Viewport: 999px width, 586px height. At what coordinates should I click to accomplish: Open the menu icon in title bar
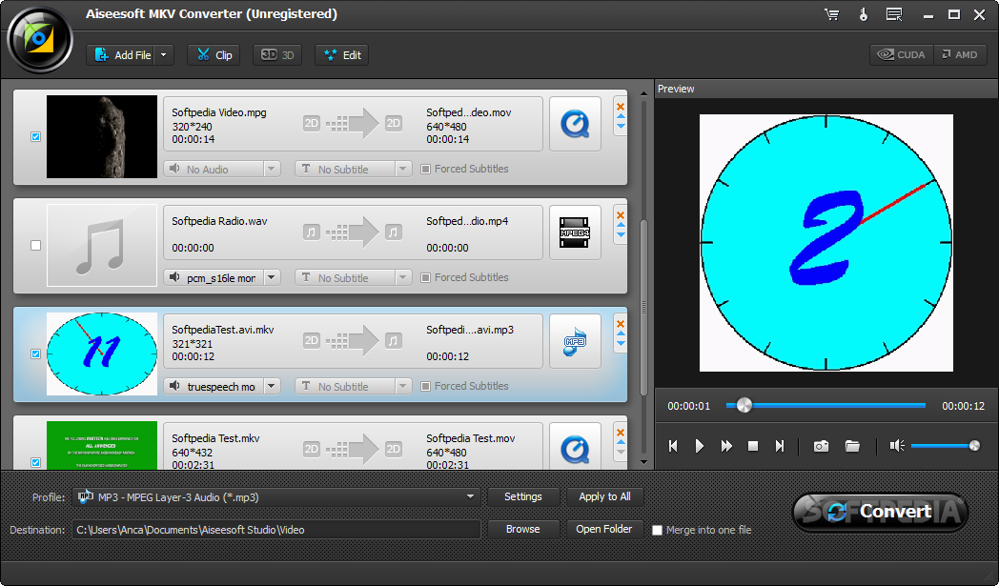coord(894,14)
